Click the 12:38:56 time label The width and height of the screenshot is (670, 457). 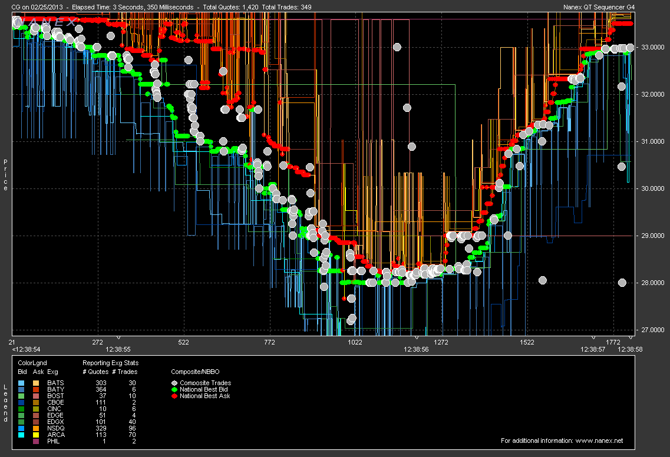click(x=416, y=349)
